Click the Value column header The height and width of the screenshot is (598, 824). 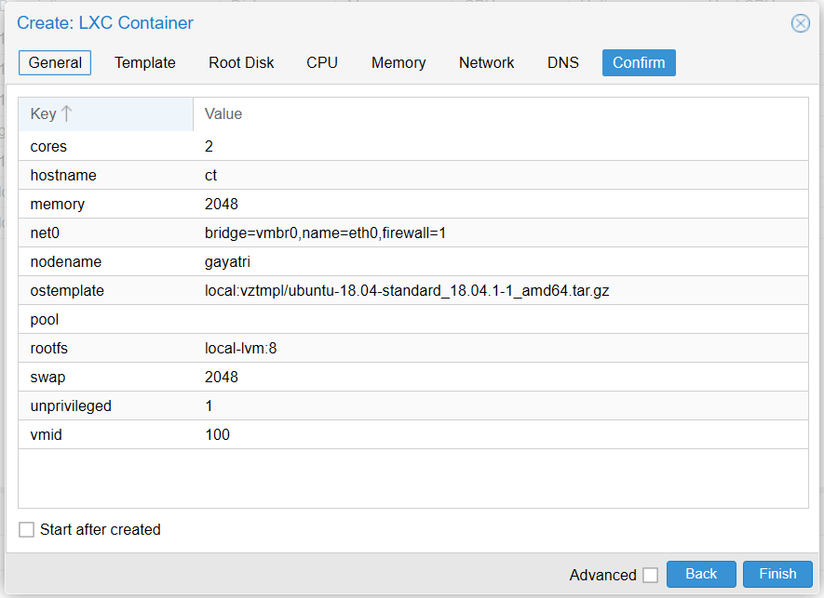pyautogui.click(x=501, y=114)
